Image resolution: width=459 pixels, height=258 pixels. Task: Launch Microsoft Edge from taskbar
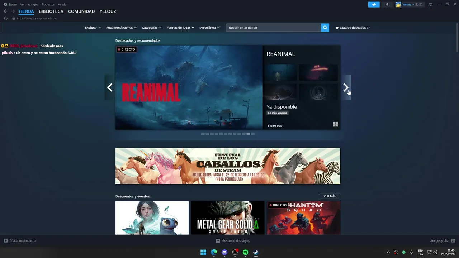214,252
